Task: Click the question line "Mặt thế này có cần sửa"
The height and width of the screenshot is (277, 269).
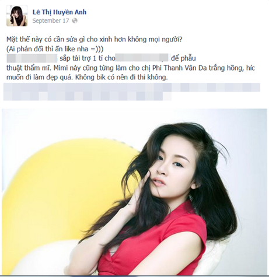Action: click(95, 40)
